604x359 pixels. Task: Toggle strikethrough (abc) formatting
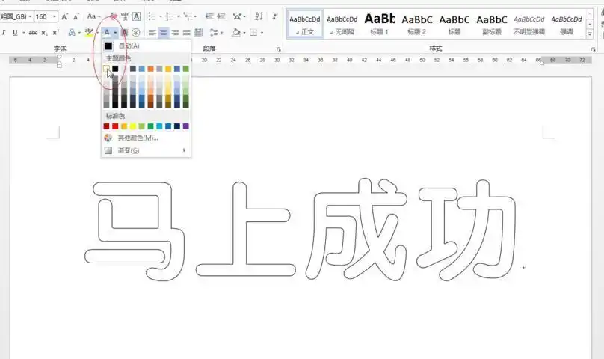point(33,33)
